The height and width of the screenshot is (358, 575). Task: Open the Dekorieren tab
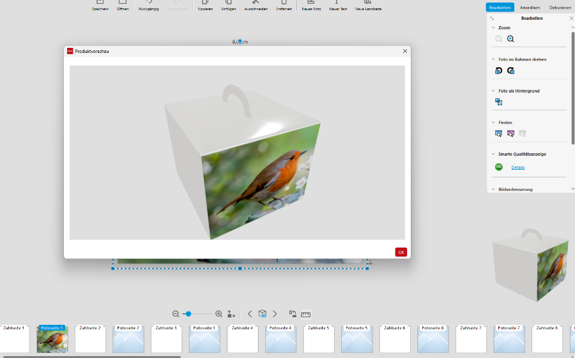pyautogui.click(x=560, y=8)
